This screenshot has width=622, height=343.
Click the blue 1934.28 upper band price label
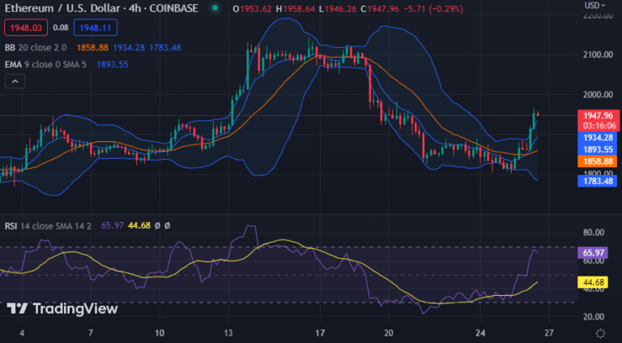click(599, 138)
